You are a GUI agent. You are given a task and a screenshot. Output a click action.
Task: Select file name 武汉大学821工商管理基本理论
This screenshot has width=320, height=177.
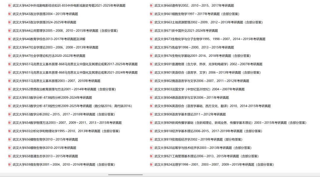[207, 156]
